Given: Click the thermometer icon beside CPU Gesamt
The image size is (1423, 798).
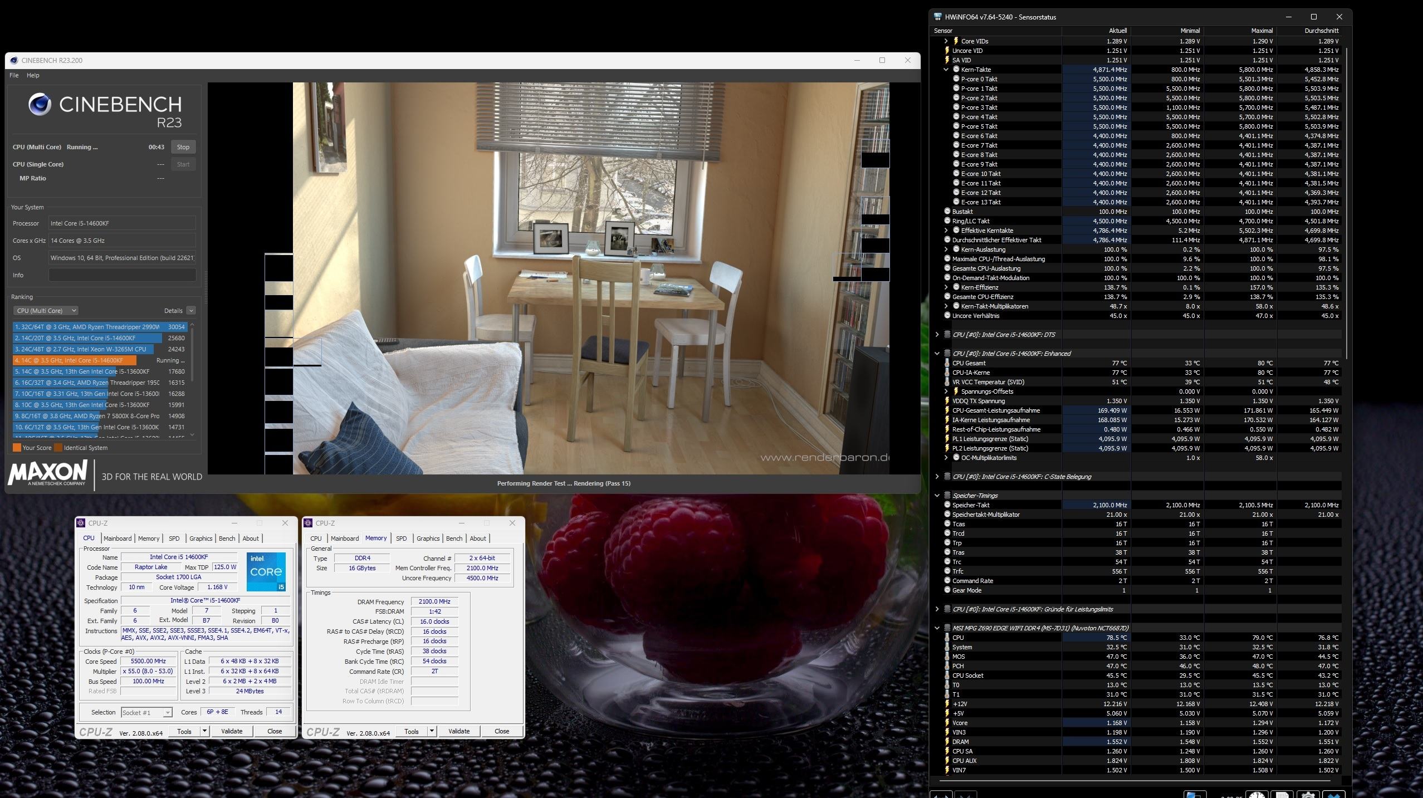Looking at the screenshot, I should pyautogui.click(x=947, y=363).
